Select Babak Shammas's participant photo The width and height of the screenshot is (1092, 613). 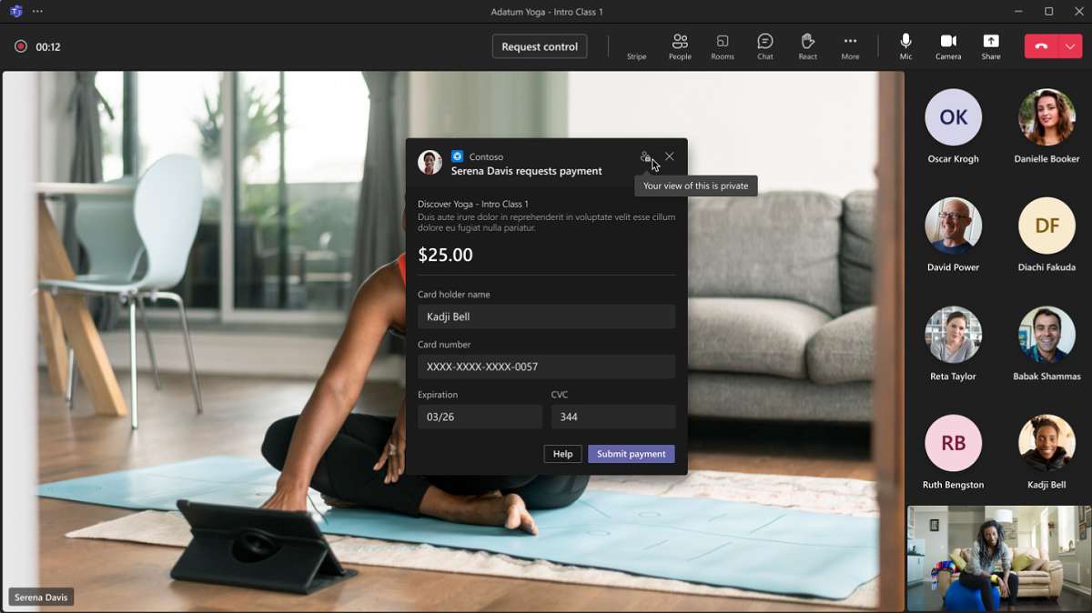tap(1047, 335)
